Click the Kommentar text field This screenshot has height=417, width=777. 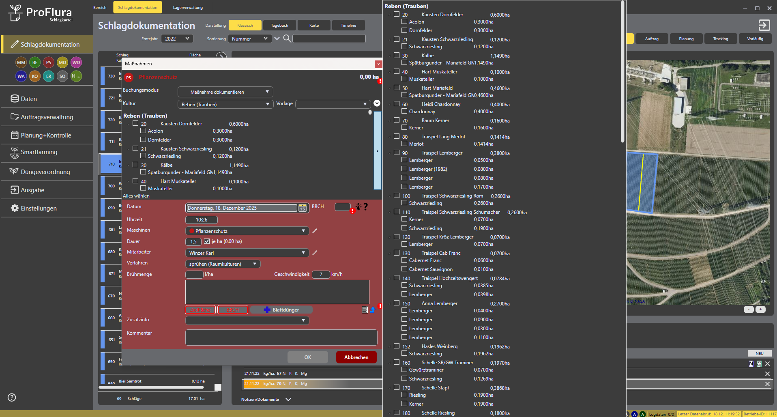(x=281, y=337)
